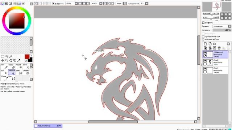Select the Pressure tool
232x130 pixels.
(x=12, y=72)
